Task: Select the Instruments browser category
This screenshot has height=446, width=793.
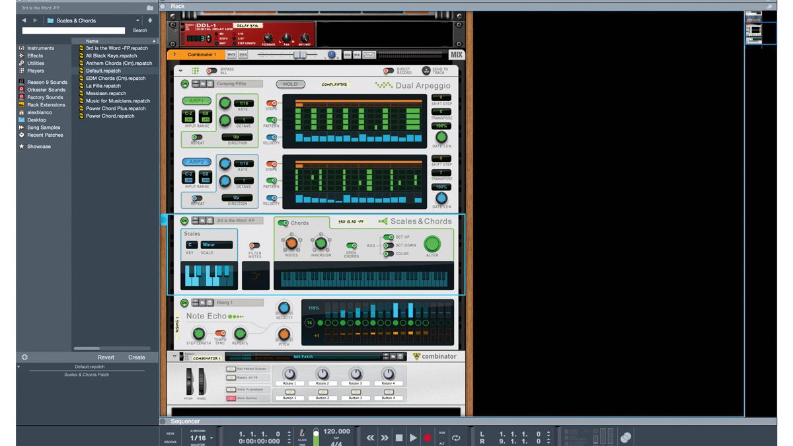Action: [x=40, y=48]
